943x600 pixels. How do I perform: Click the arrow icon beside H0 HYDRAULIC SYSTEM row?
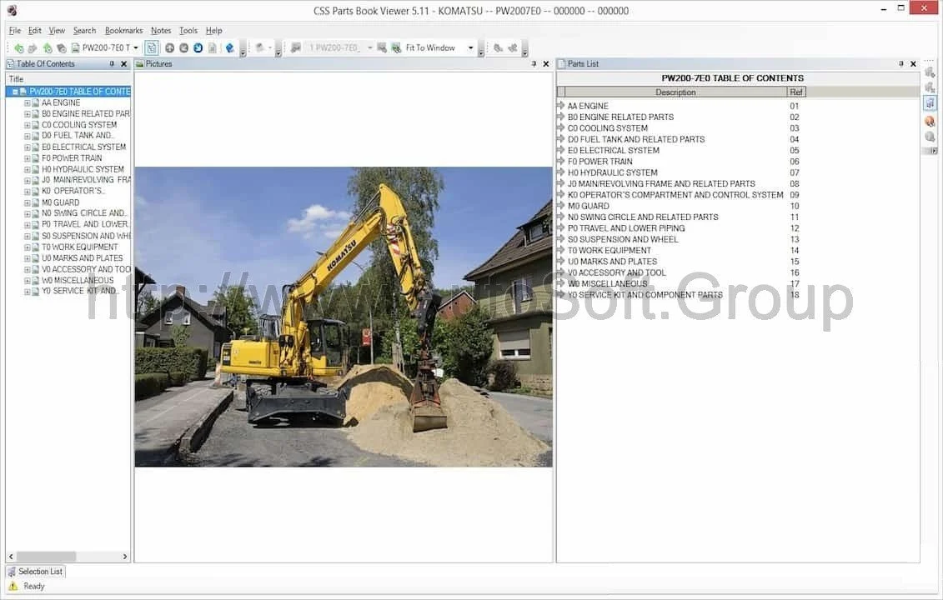point(561,172)
